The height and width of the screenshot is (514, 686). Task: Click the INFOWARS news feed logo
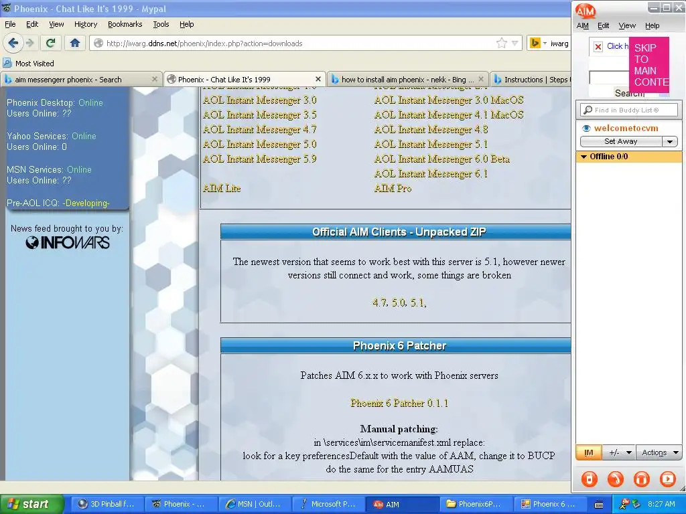pyautogui.click(x=68, y=242)
